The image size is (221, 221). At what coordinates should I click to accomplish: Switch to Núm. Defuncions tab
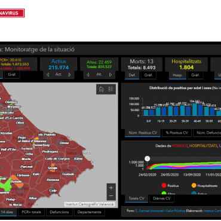point(207,133)
